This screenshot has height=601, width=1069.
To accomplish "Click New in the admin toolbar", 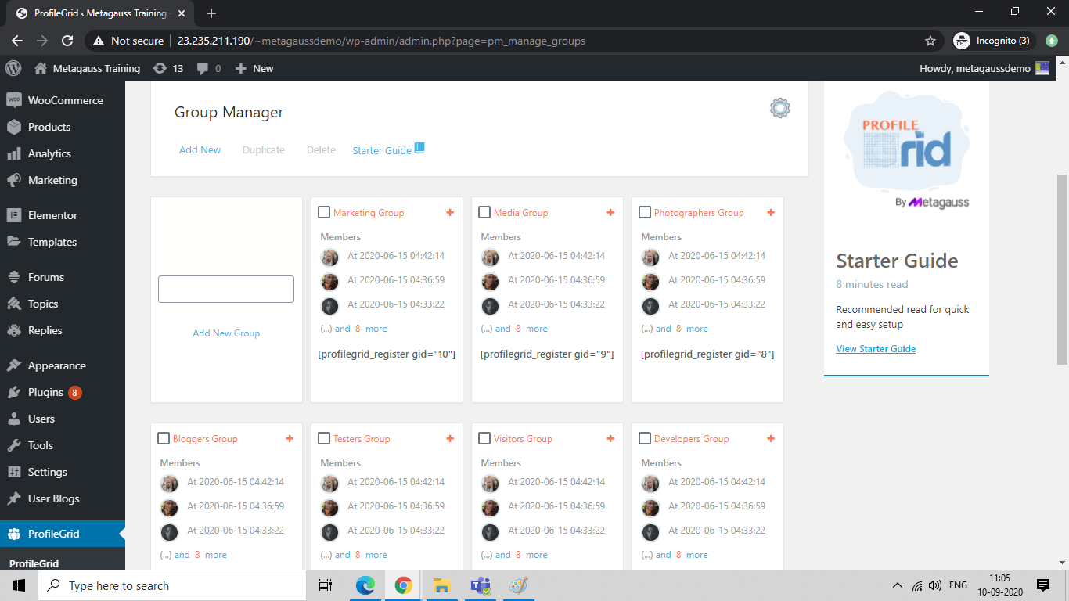I will coord(254,68).
